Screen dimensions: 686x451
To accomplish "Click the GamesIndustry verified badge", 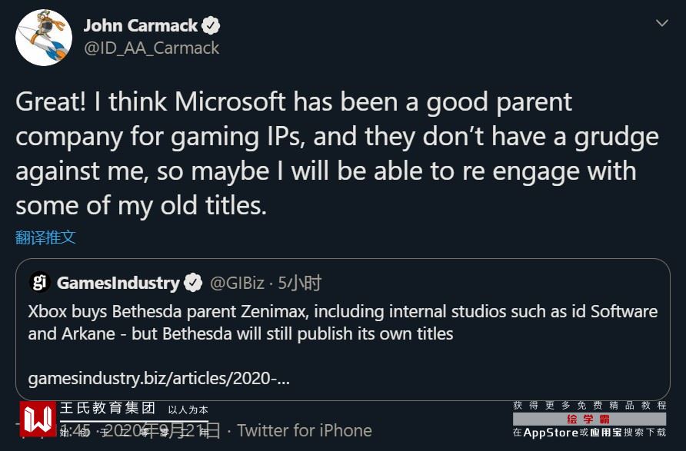I will (194, 283).
